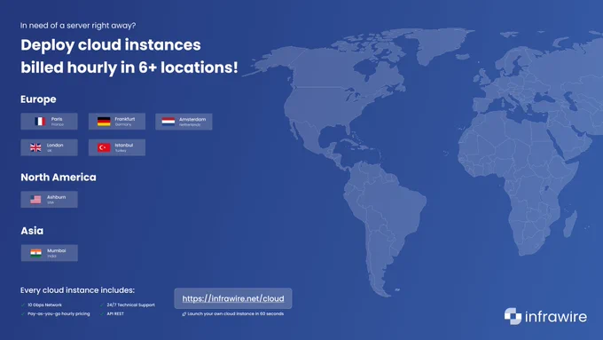Viewport: 603px width, 340px height.
Task: Click the France flag icon
Action: pyautogui.click(x=40, y=122)
